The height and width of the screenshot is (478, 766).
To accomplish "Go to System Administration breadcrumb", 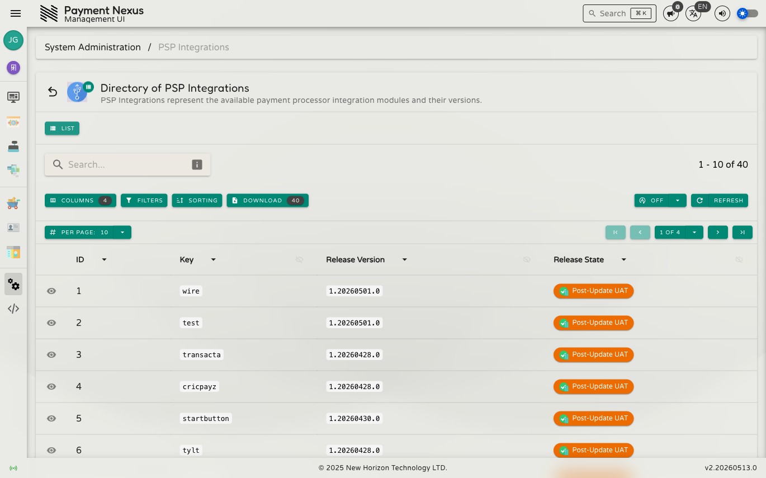I will (x=93, y=48).
